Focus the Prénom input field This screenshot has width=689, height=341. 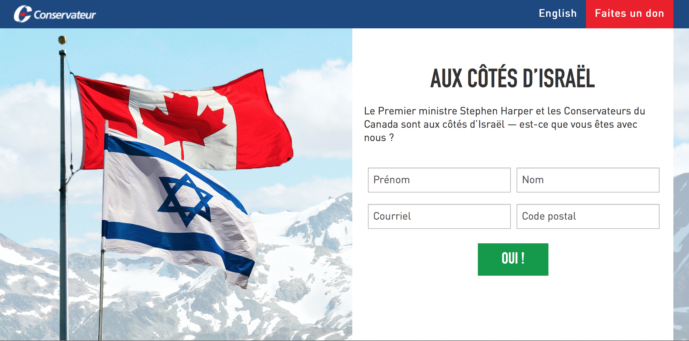click(x=439, y=180)
